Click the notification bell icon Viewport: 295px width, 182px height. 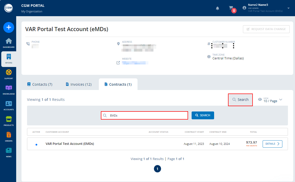point(217,8)
